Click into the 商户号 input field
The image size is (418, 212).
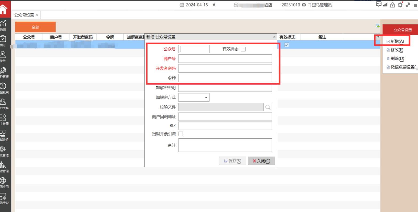tap(225, 59)
